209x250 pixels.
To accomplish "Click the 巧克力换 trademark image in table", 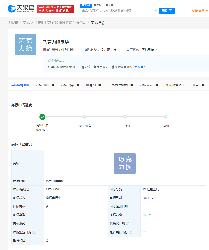I will pyautogui.click(x=125, y=163).
